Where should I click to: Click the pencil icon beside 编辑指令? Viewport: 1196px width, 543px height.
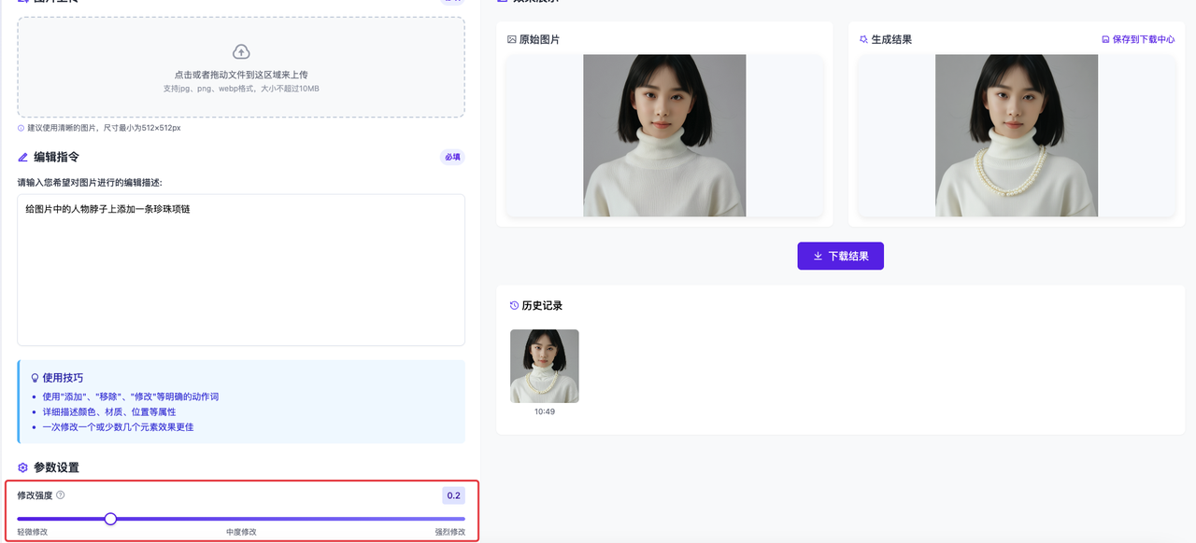[x=21, y=157]
